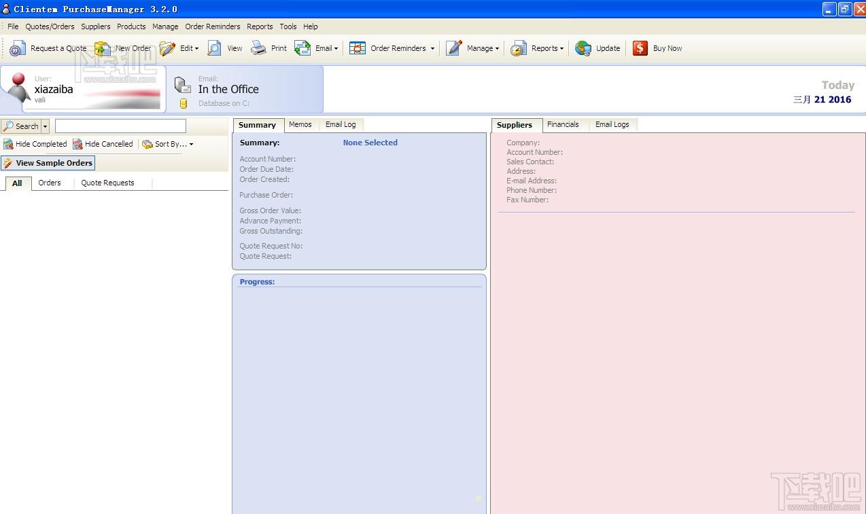Viewport: 866px width, 514px height.
Task: Open the Quotes/Orders menu
Action: pyautogui.click(x=50, y=26)
